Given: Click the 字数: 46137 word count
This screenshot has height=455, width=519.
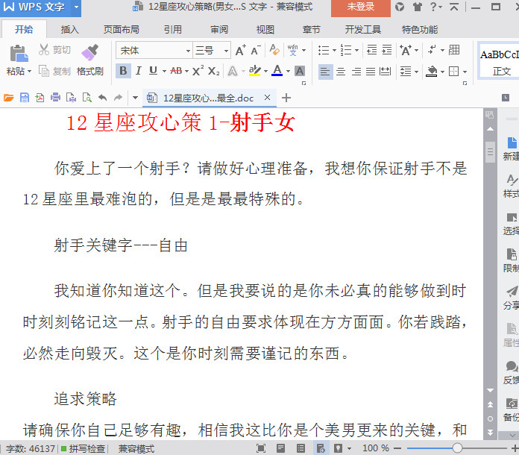Looking at the screenshot, I should coord(30,449).
